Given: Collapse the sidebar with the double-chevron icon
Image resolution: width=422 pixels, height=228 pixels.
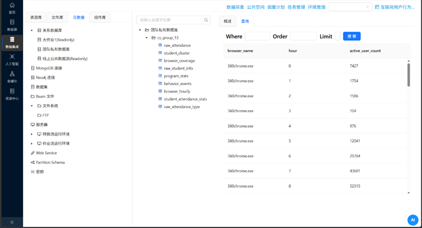Looking at the screenshot, I should [12, 222].
